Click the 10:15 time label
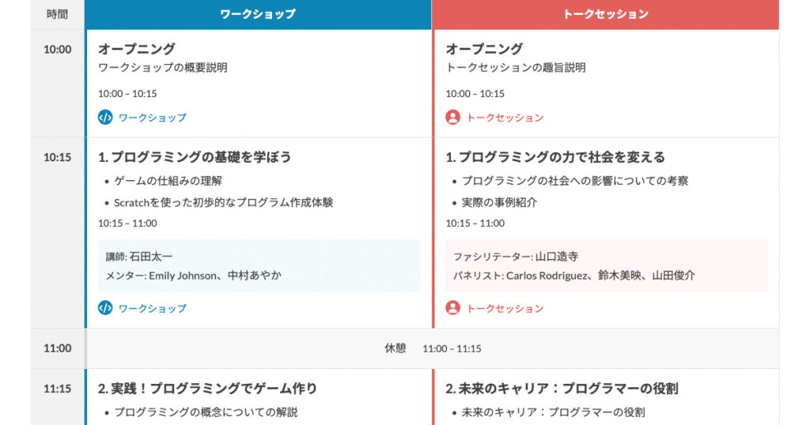 pos(57,157)
